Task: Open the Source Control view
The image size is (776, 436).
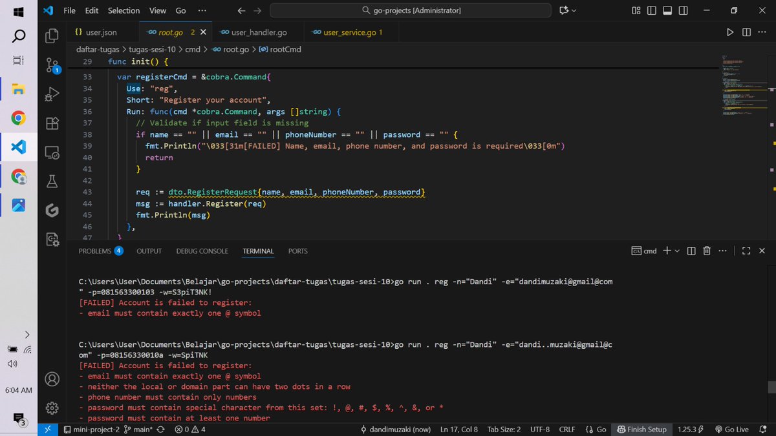Action: 52,65
